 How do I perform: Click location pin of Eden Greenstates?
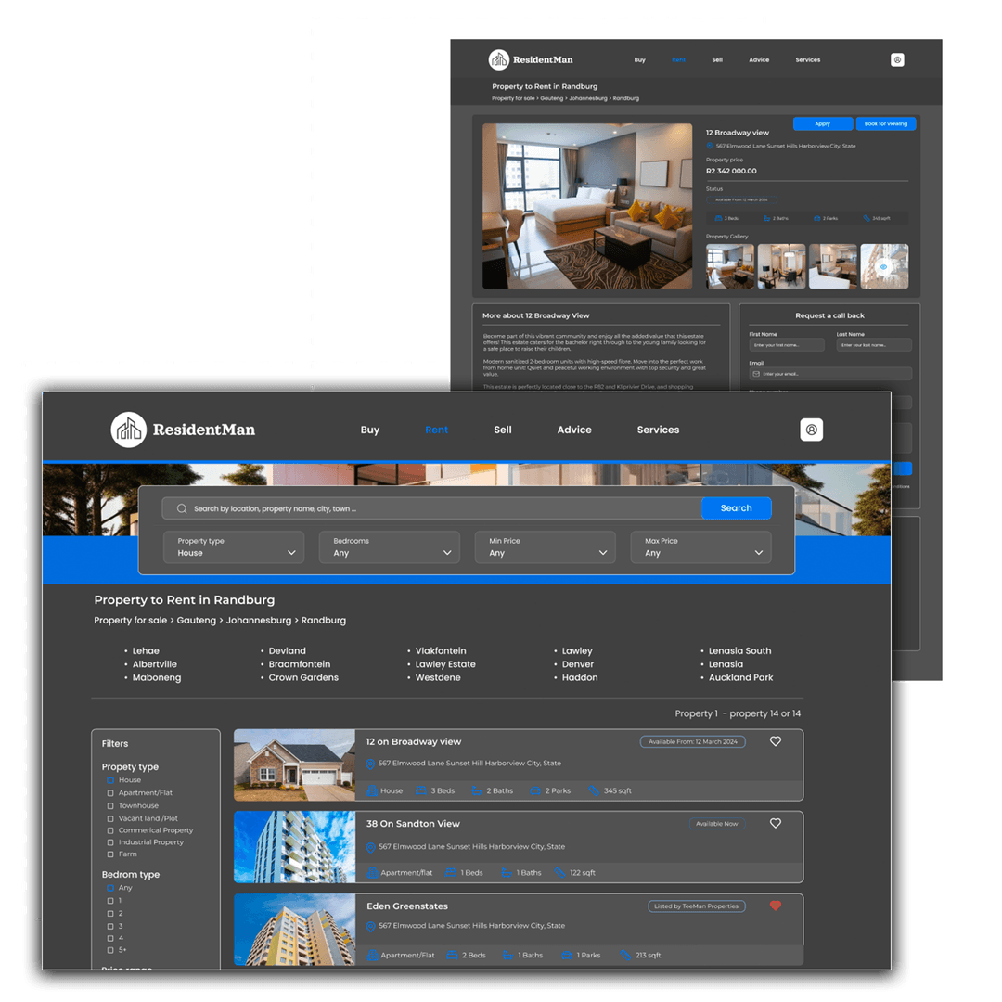point(370,926)
